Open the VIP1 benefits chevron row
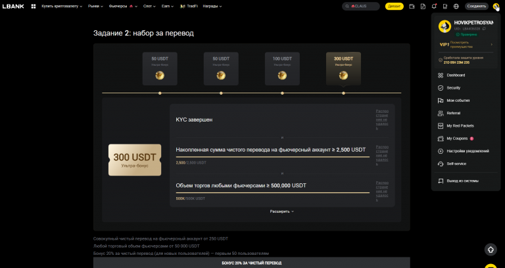This screenshot has width=505, height=268. click(466, 45)
